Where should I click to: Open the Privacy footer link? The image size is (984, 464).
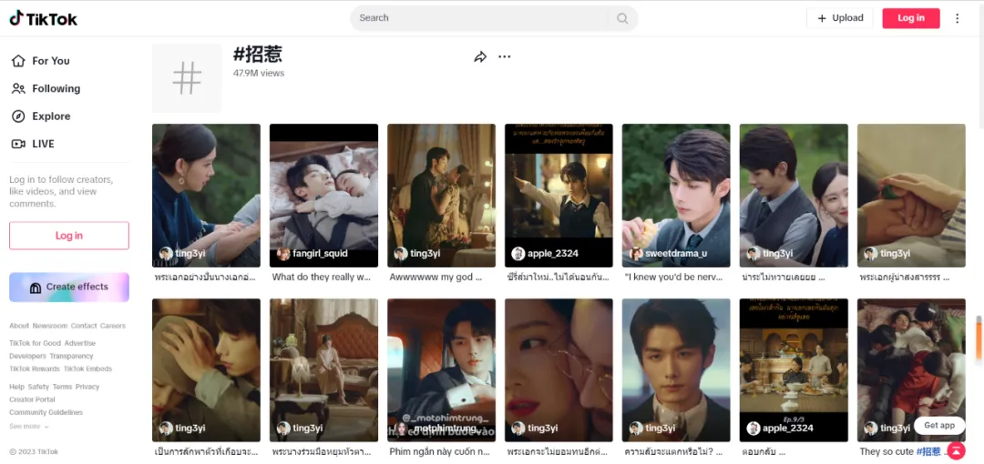[x=87, y=387]
